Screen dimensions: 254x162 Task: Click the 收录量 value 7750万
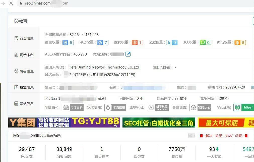tap(176, 149)
